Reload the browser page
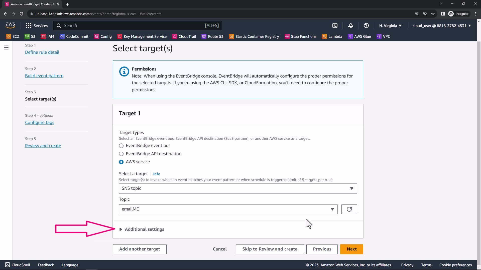 [x=22, y=14]
